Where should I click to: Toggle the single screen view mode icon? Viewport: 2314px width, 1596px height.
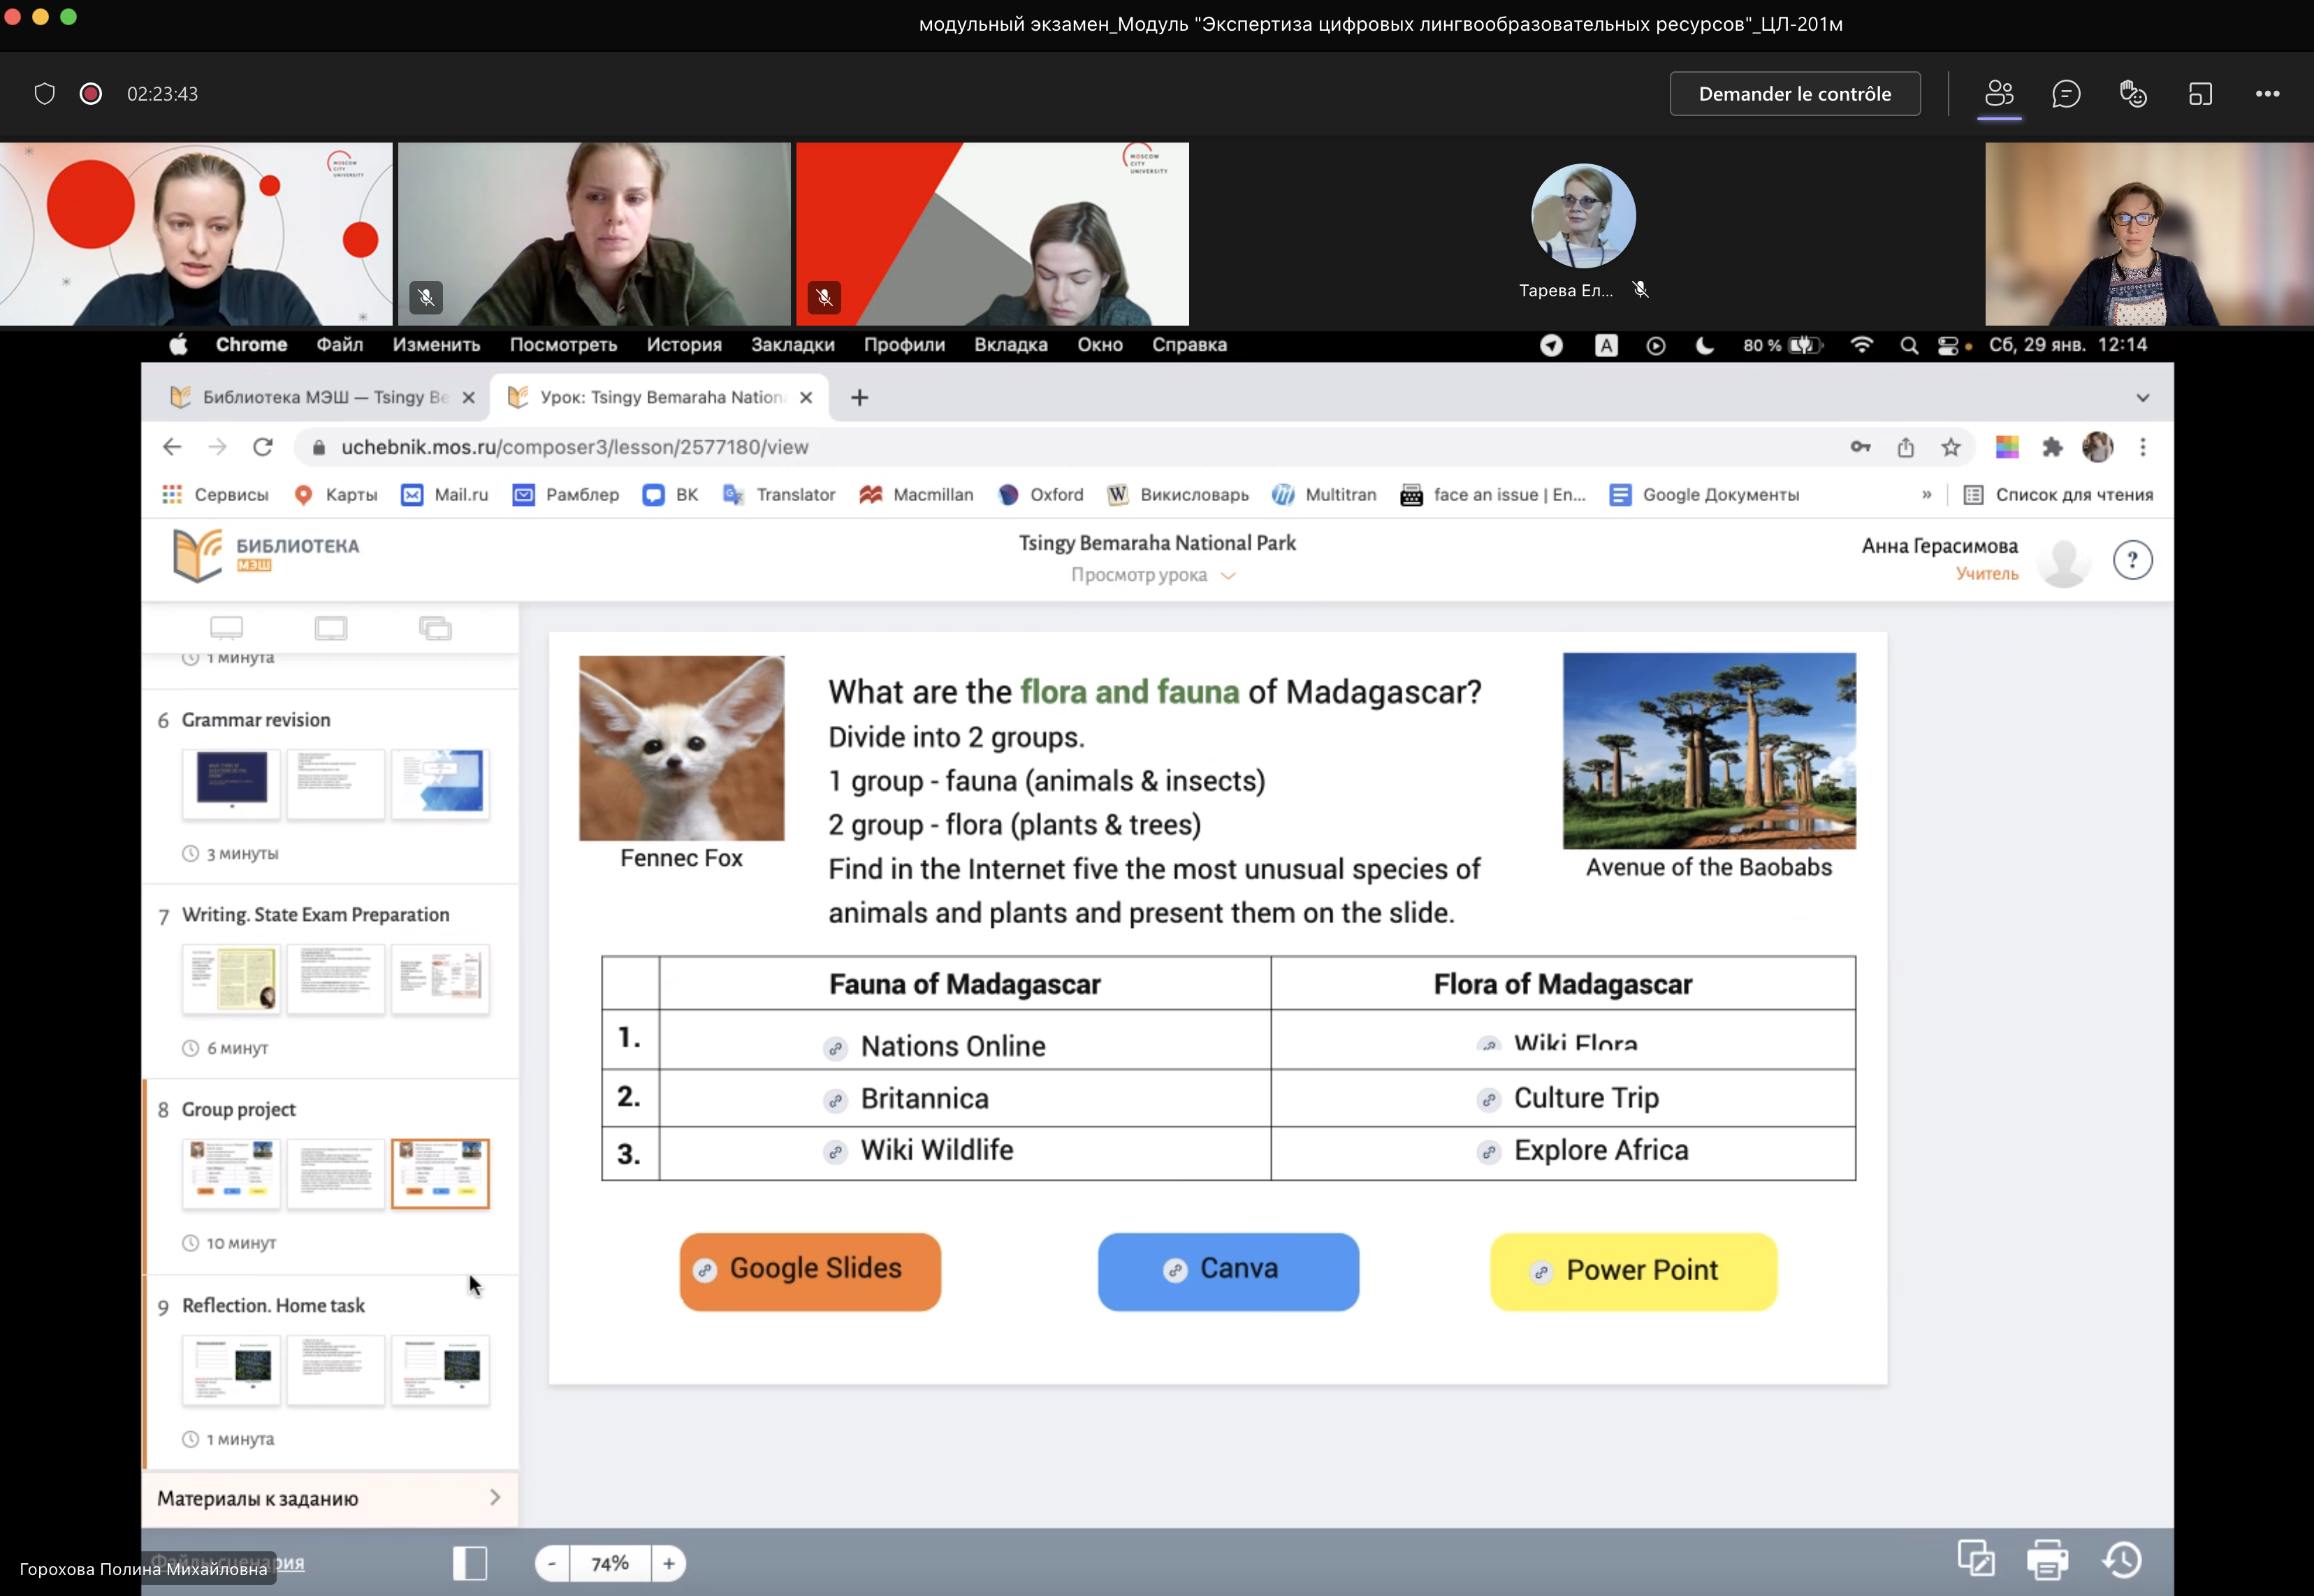pyautogui.click(x=331, y=628)
